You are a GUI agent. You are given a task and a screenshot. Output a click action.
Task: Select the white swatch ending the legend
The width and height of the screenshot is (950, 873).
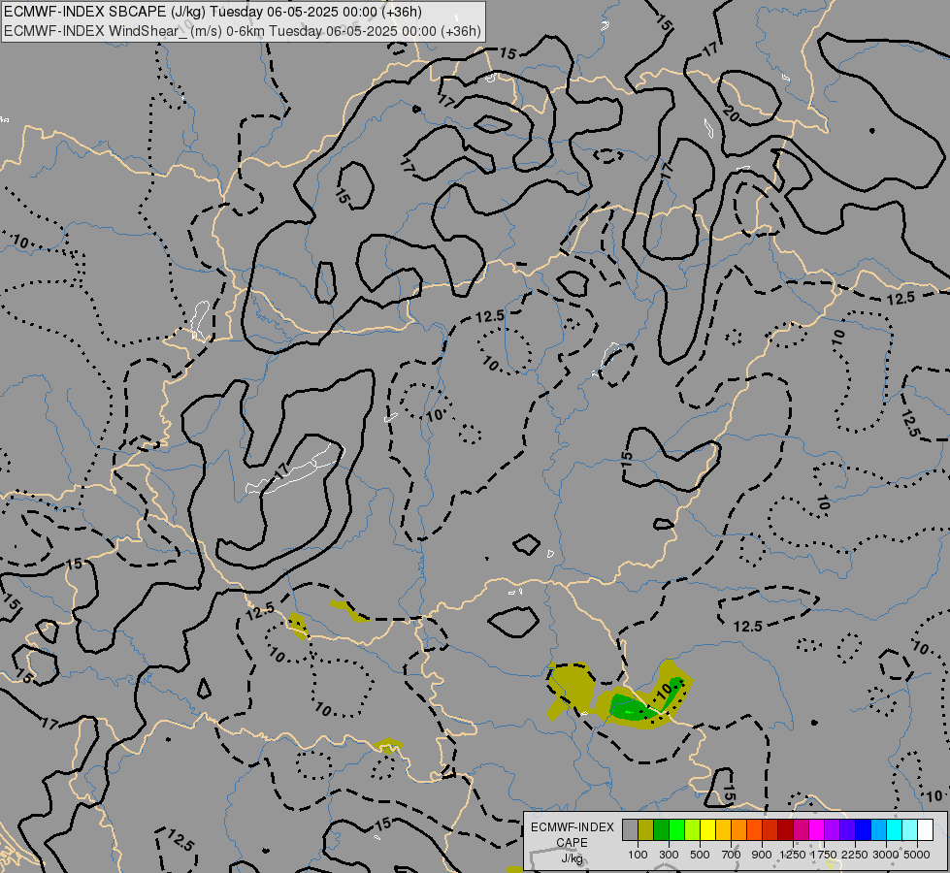point(925,830)
